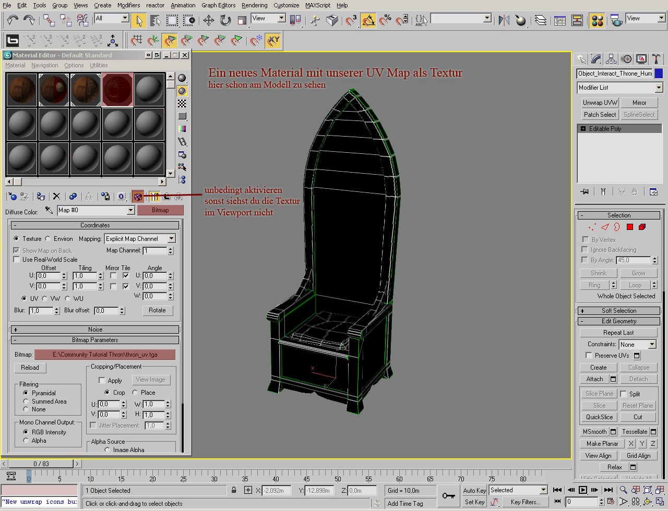The image size is (668, 511).
Task: Choose the Select and Rotate tool
Action: (225, 20)
